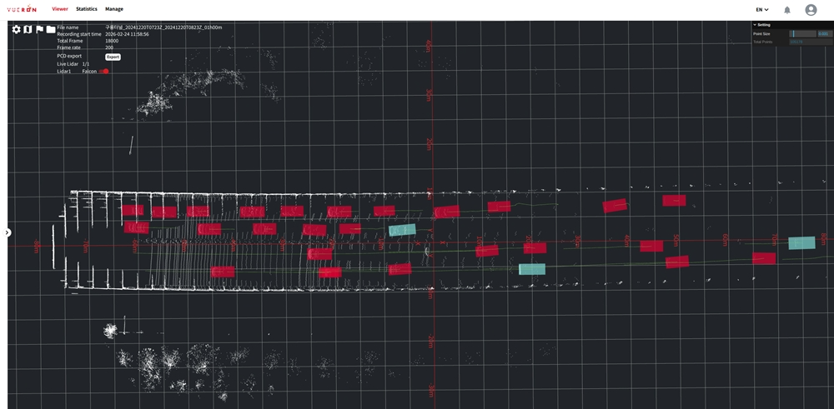Click the Vueron logo
The width and height of the screenshot is (834, 409).
23,9
